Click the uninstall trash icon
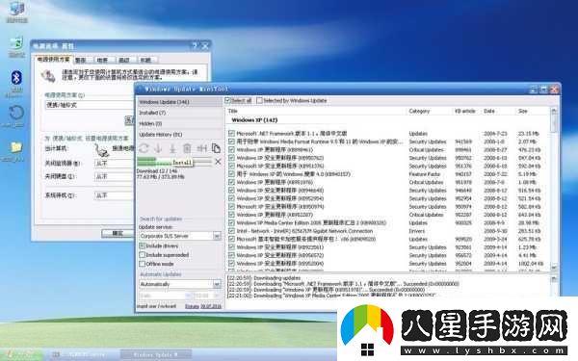 pyautogui.click(x=187, y=148)
